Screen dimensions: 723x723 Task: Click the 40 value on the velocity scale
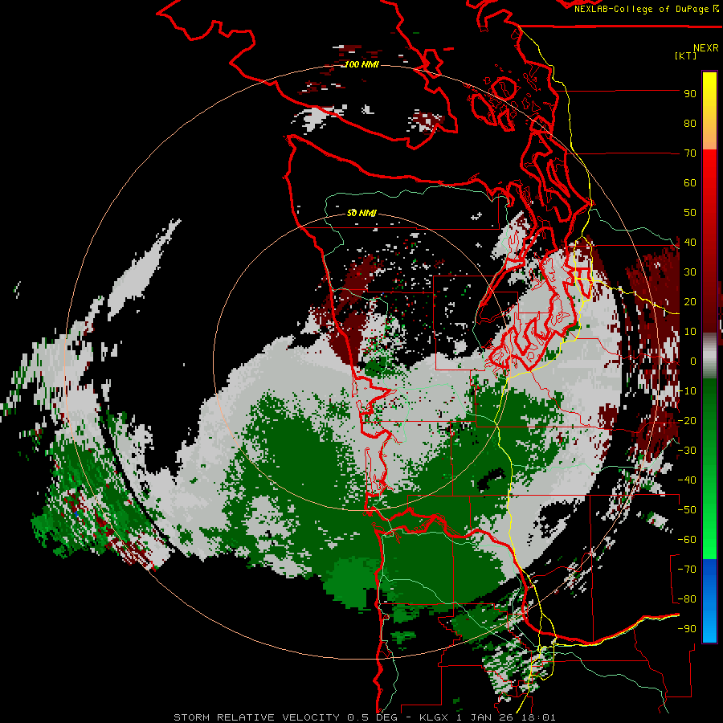point(690,242)
